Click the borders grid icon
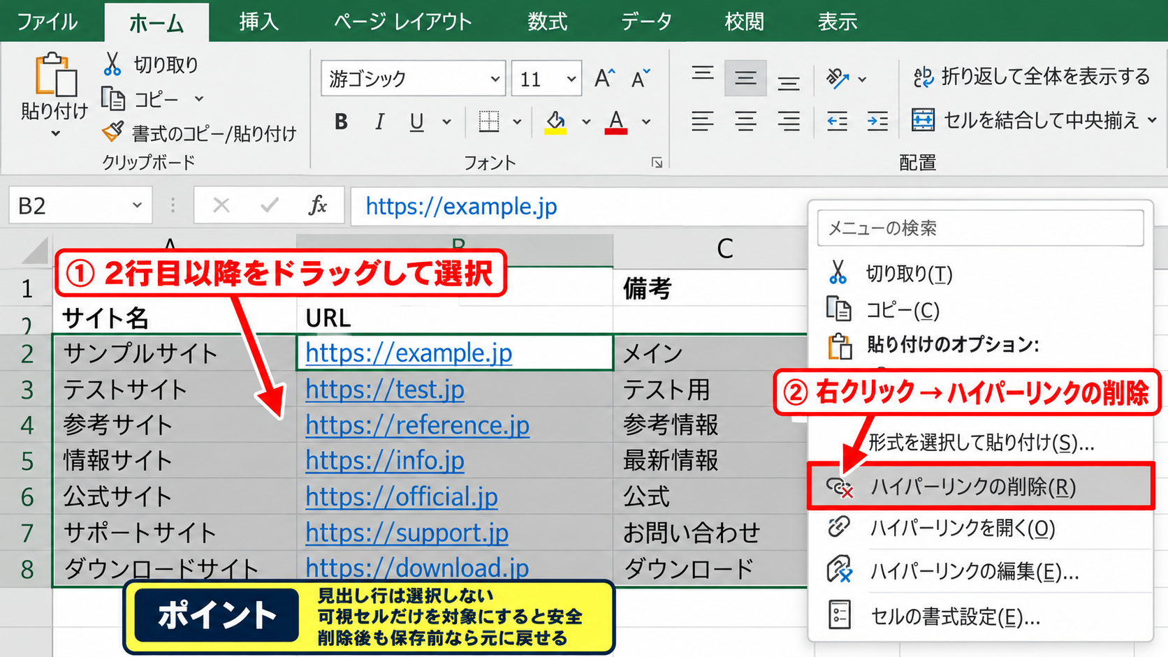The image size is (1168, 657). pos(489,121)
